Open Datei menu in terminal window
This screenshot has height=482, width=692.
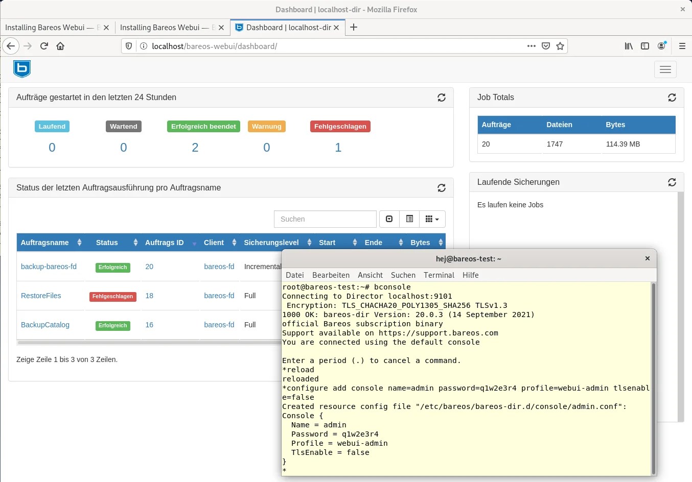(x=295, y=275)
